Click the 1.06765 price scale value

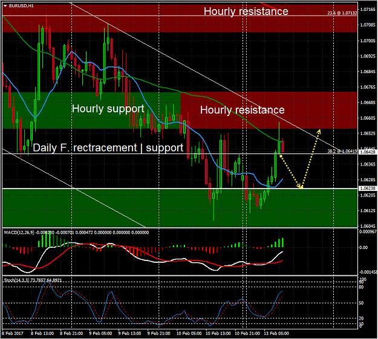tap(368, 87)
